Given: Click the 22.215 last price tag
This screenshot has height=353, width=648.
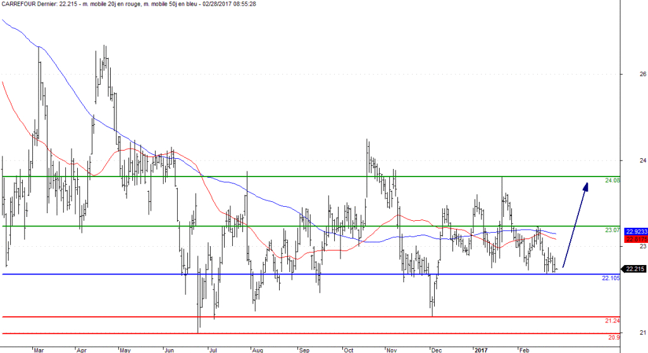Looking at the screenshot, I should [635, 269].
